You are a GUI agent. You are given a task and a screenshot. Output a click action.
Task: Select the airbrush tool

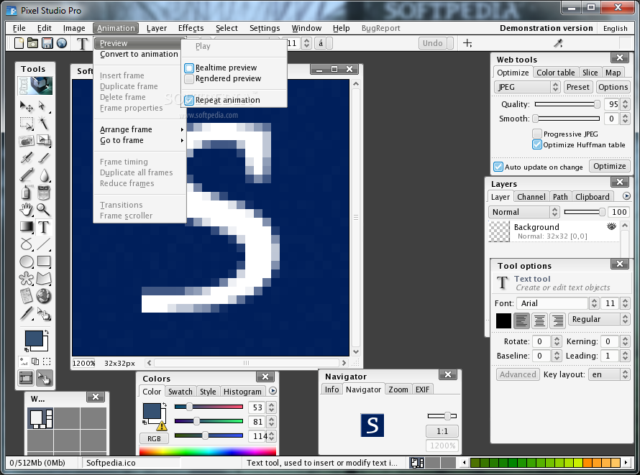click(x=27, y=158)
